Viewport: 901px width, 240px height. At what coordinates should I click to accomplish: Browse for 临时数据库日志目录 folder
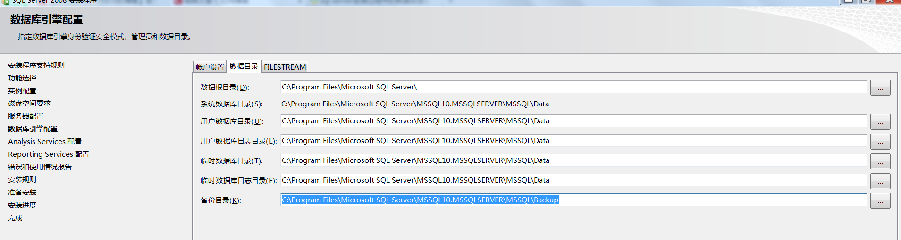[880, 181]
